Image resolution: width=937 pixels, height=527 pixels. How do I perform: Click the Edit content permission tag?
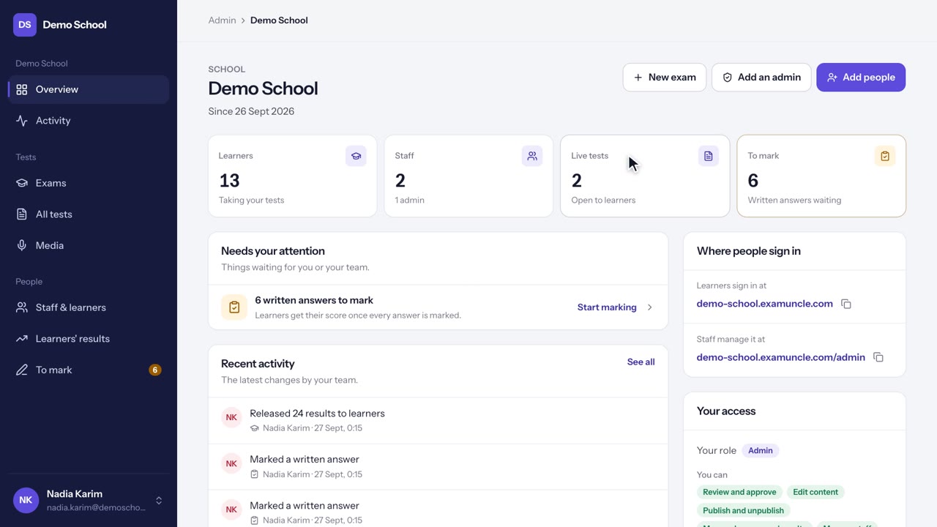(815, 493)
